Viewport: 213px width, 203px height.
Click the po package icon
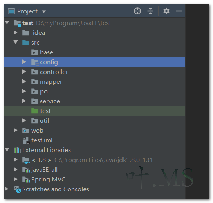35,91
